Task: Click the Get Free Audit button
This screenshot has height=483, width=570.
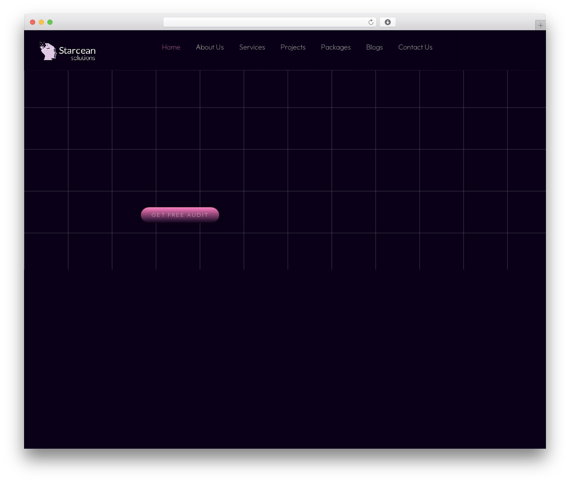Action: pos(180,215)
